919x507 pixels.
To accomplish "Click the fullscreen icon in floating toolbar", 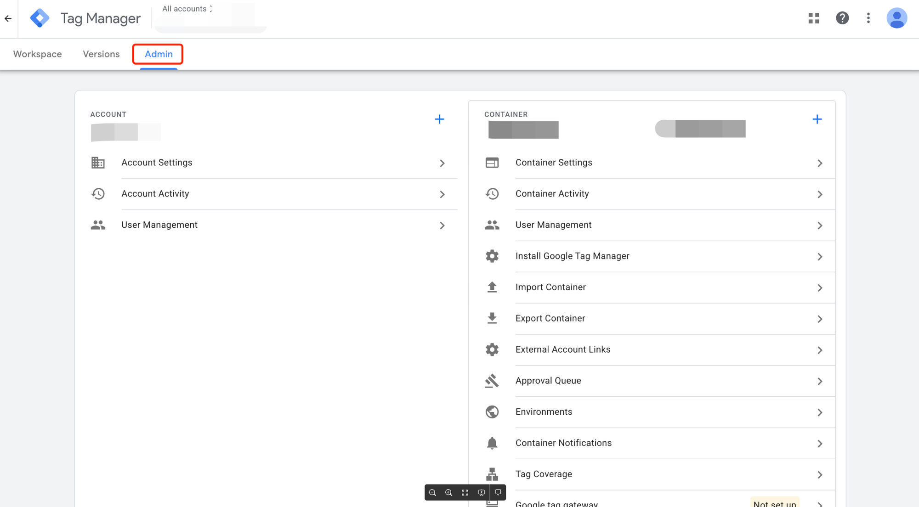I will (x=465, y=493).
